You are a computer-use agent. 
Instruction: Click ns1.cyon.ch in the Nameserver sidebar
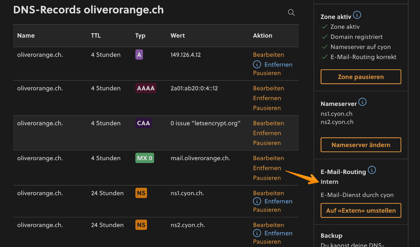[x=337, y=114]
